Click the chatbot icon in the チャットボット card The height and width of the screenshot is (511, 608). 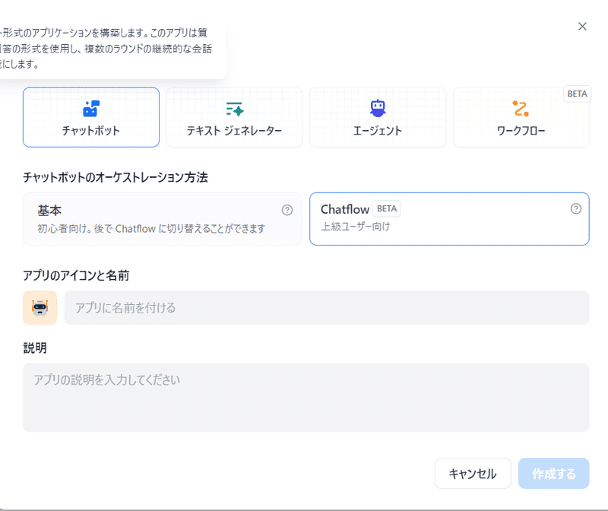91,108
